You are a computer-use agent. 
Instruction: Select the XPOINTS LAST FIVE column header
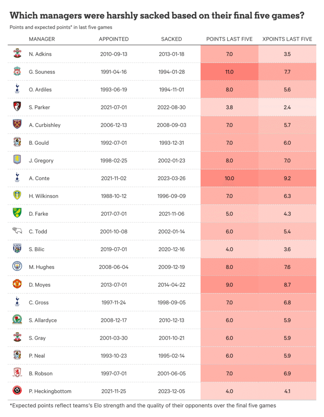tap(287, 39)
